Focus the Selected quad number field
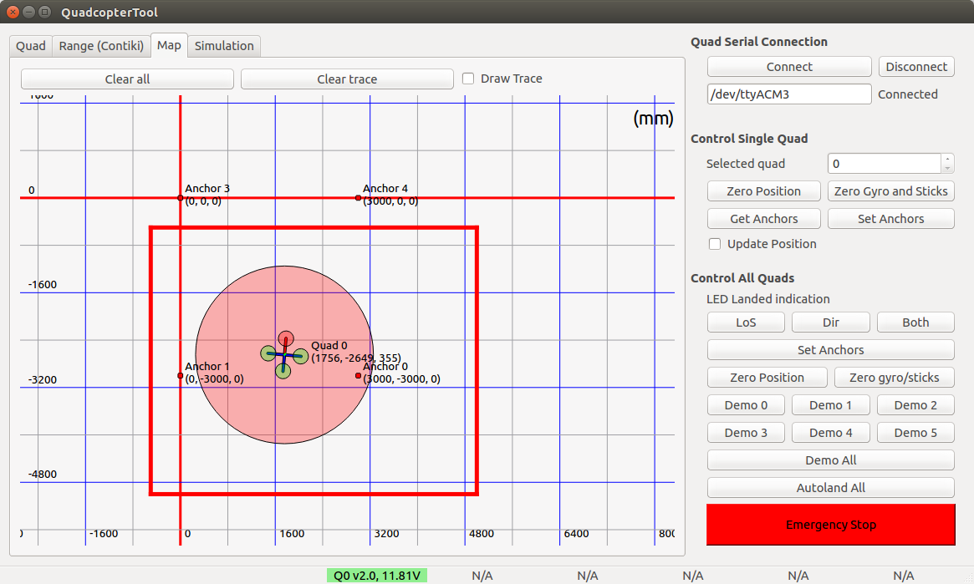Image resolution: width=974 pixels, height=584 pixels. pos(885,164)
